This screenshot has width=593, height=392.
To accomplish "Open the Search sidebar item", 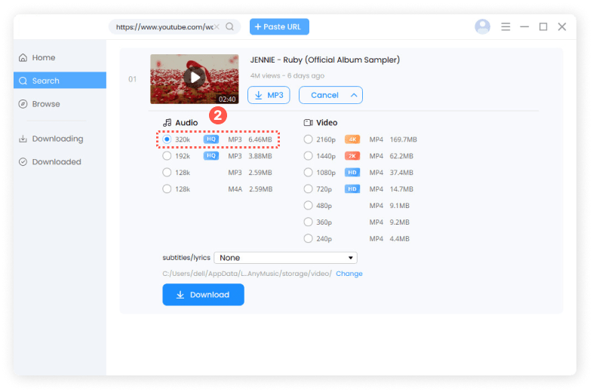I will (x=60, y=81).
